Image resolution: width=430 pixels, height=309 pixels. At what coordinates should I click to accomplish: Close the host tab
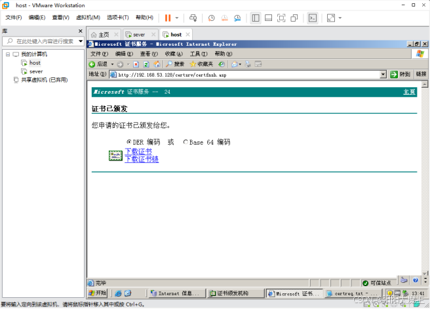pos(187,35)
